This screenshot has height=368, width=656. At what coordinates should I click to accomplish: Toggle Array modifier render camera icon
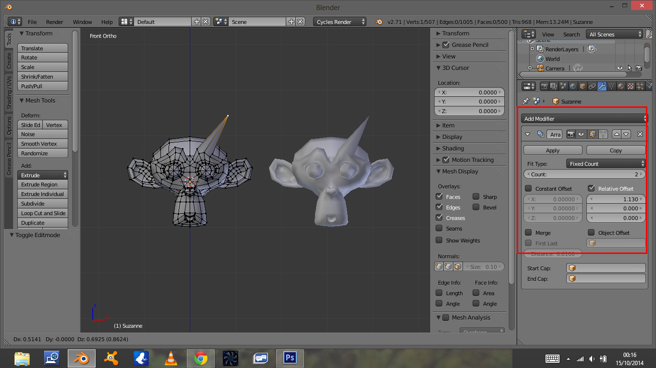pos(571,134)
